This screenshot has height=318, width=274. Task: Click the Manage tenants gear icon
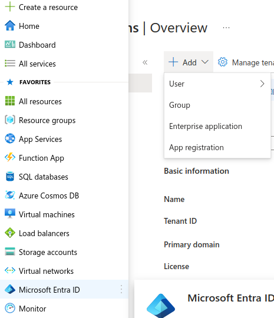223,62
